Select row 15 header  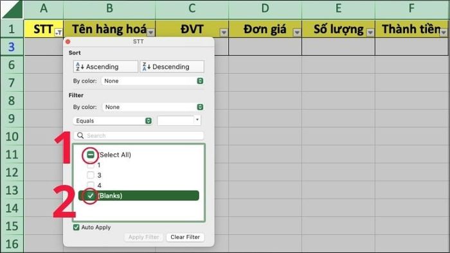tap(12, 226)
